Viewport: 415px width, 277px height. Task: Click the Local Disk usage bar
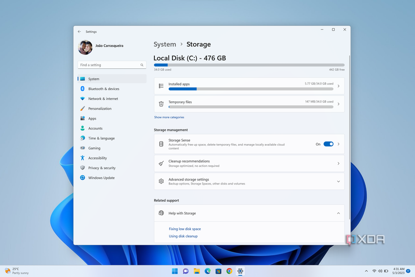[249, 65]
